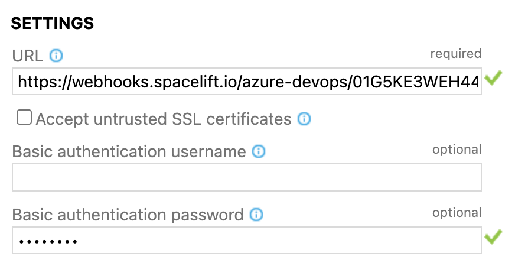Viewport: 515px width, 266px height.
Task: Click the required text above URL
Action: pos(455,54)
